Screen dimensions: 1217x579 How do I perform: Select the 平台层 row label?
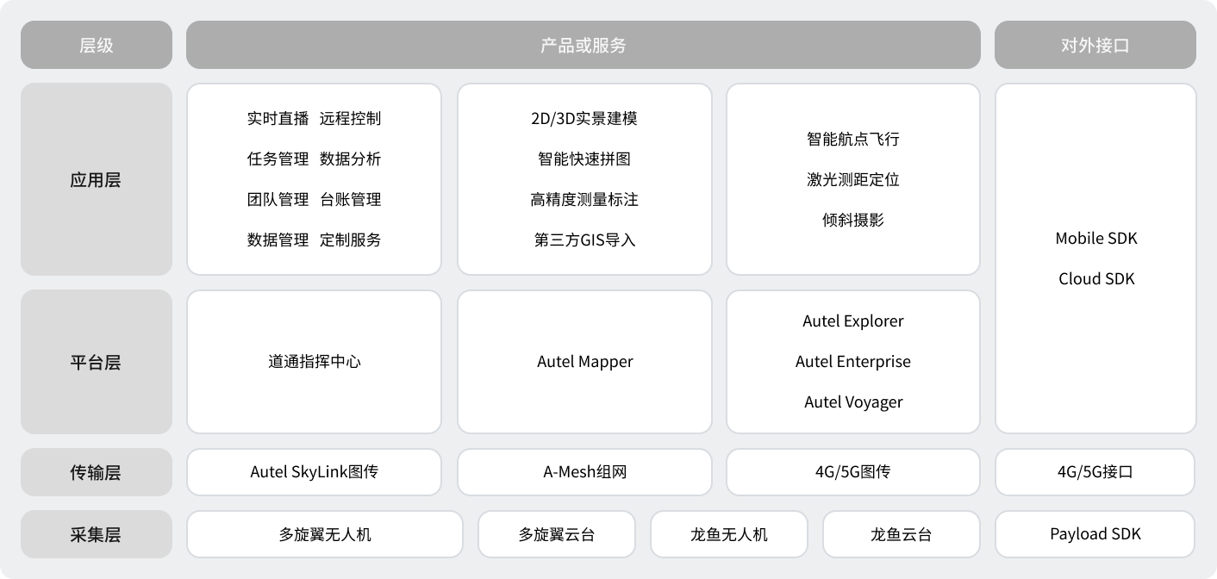tap(97, 362)
